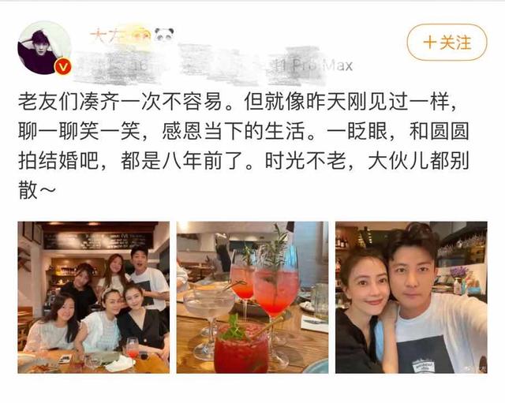
Task: Click the plus sign inside 关注 button
Action: [x=429, y=43]
